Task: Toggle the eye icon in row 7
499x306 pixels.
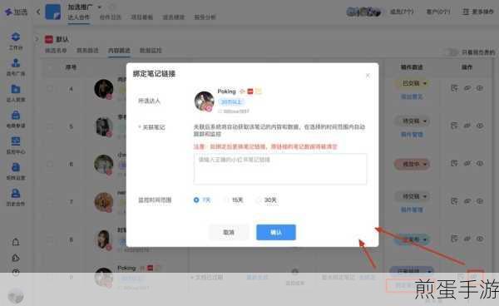Action: [480, 201]
